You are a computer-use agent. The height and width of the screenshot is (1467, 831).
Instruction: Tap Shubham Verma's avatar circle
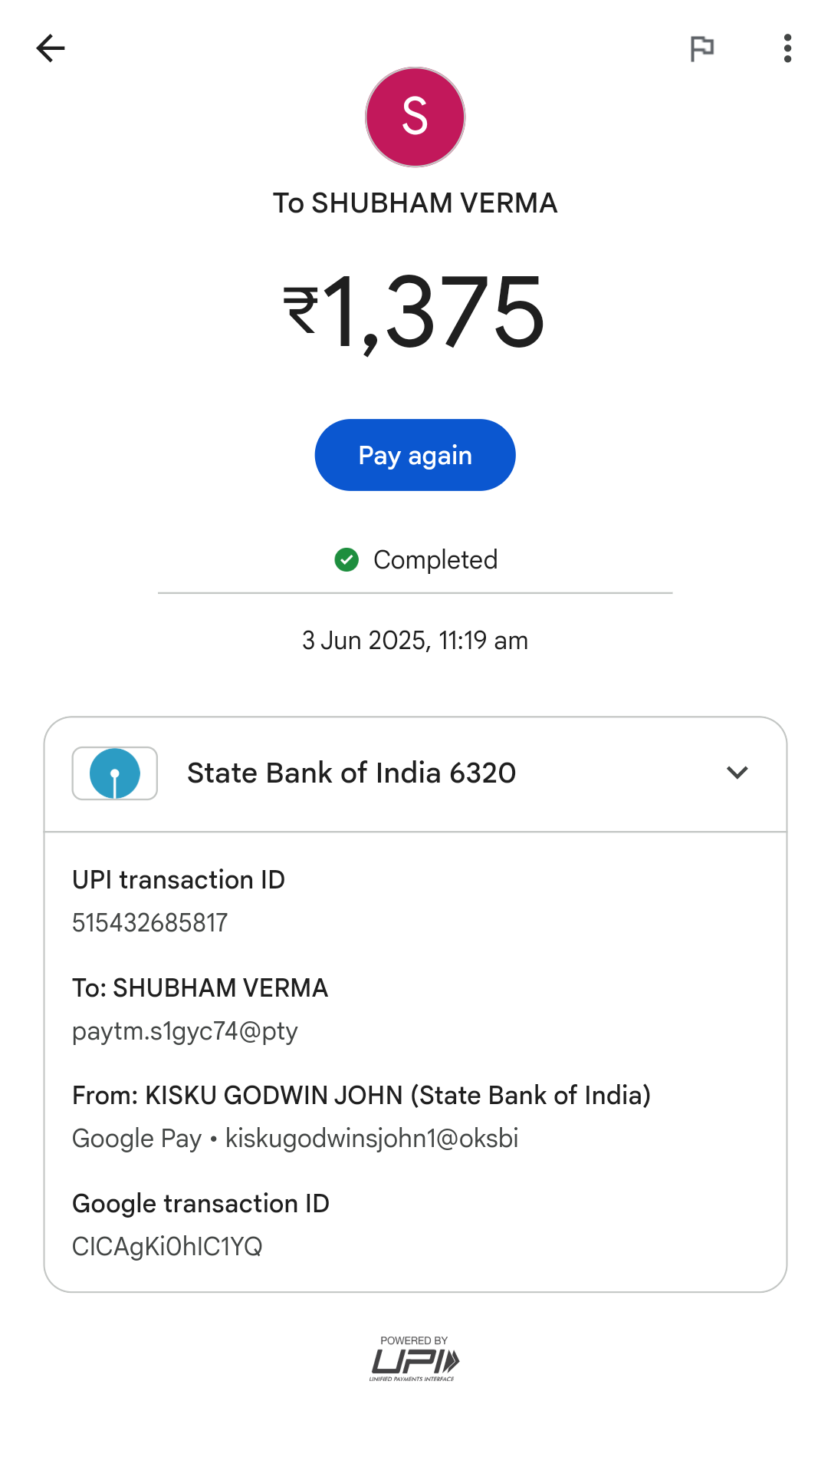[x=415, y=117]
